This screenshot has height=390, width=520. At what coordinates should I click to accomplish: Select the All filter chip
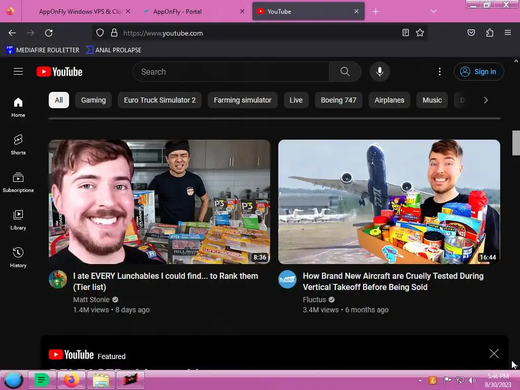[x=59, y=100]
